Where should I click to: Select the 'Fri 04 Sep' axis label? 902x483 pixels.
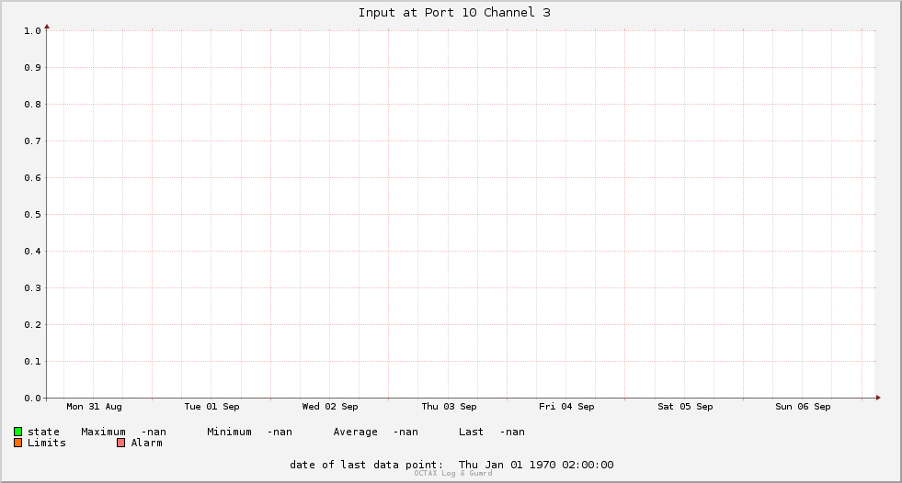tap(566, 407)
